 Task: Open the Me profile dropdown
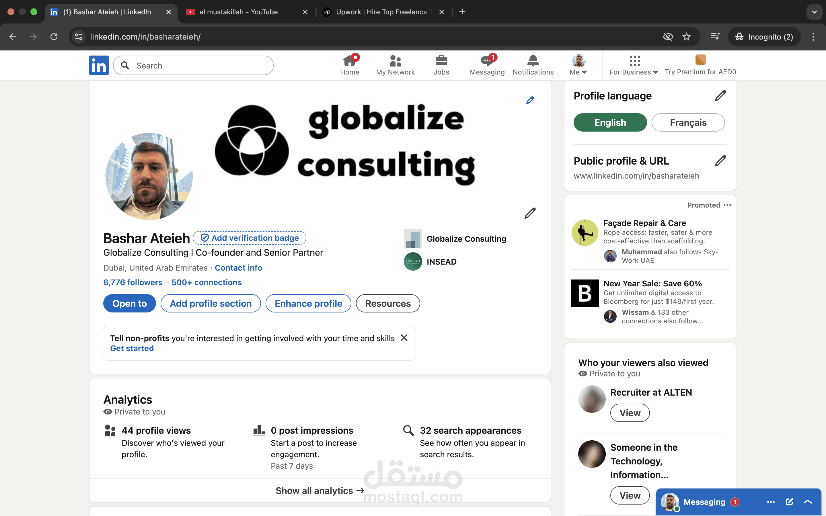[578, 65]
